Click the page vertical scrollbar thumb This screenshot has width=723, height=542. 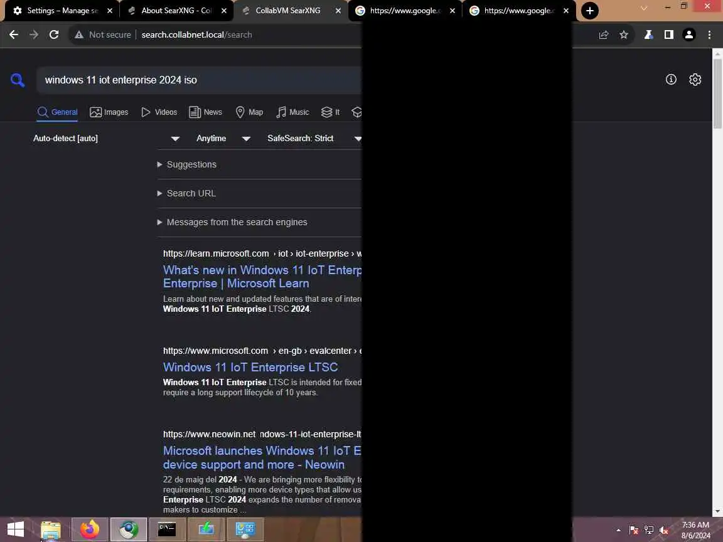point(717,93)
